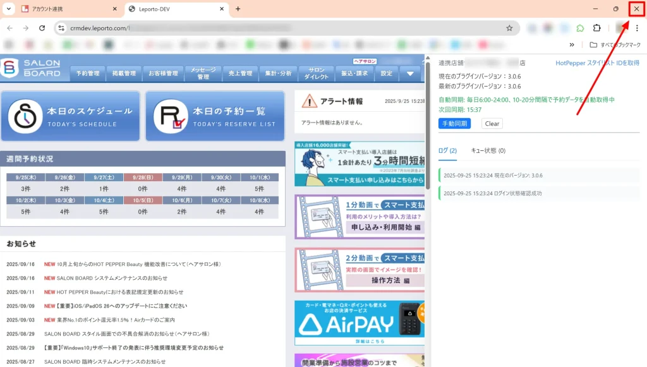Image resolution: width=647 pixels, height=367 pixels.
Task: Open Chrome's three-dot menu
Action: [x=637, y=28]
